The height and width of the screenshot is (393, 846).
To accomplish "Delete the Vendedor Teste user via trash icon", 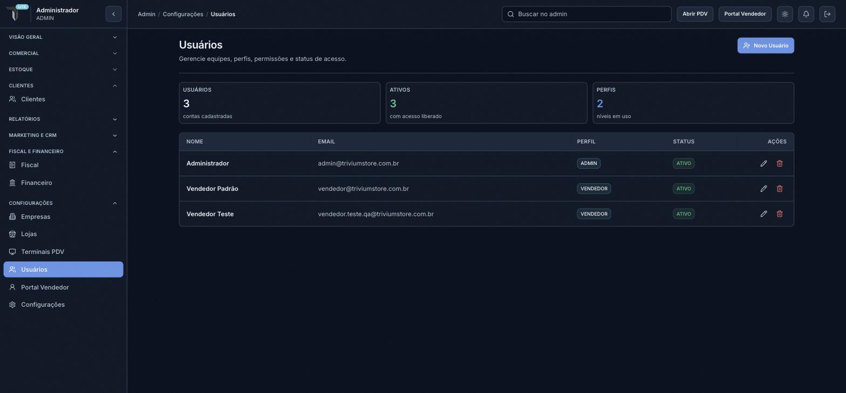I will (x=780, y=214).
